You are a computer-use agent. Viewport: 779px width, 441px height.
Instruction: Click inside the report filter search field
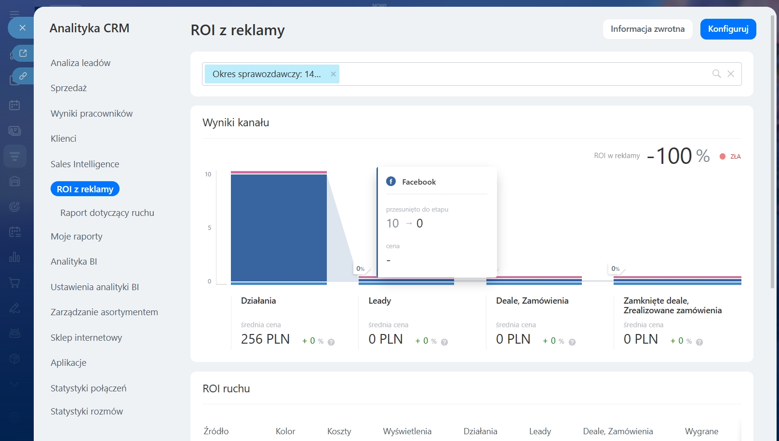pyautogui.click(x=521, y=74)
